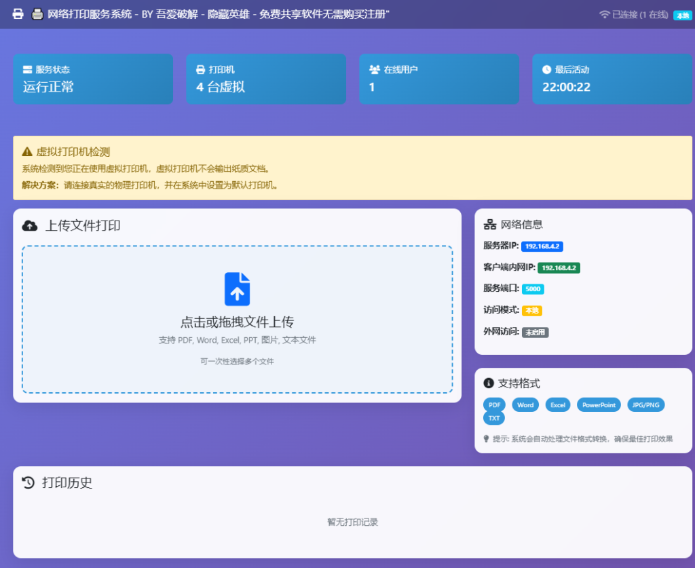Click the 未启用 external access badge
The height and width of the screenshot is (568, 695).
coord(535,333)
